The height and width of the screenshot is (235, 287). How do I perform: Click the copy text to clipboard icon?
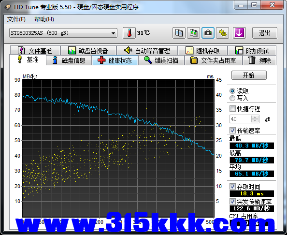click(x=179, y=33)
